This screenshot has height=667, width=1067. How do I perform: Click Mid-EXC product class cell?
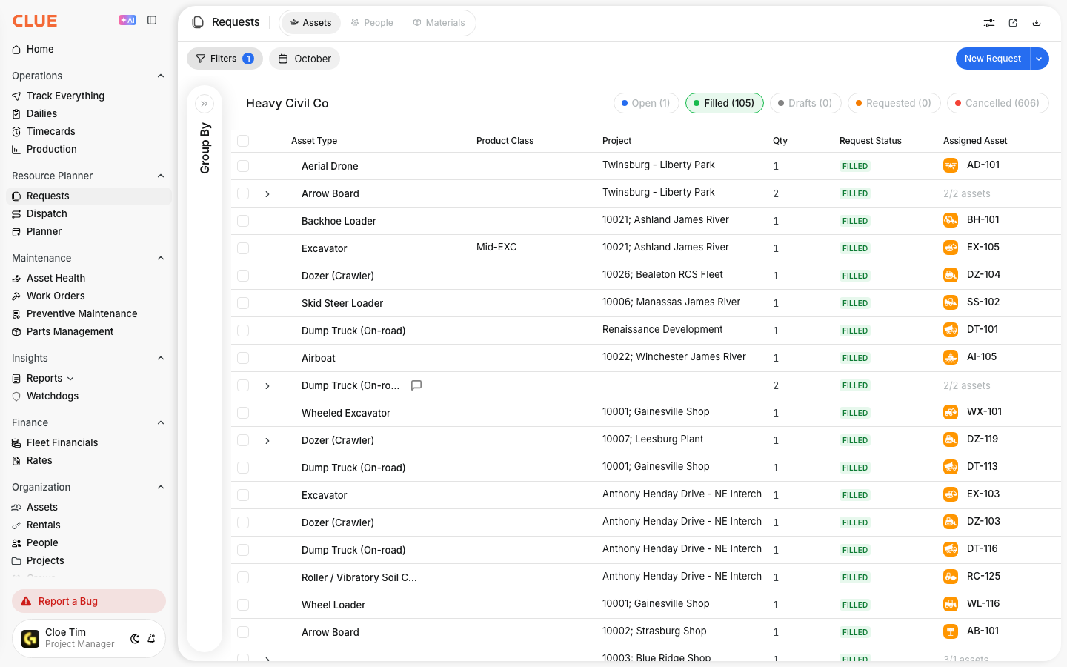click(x=496, y=248)
